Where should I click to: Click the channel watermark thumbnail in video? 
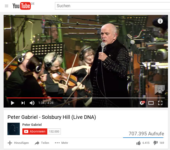coord(159,90)
